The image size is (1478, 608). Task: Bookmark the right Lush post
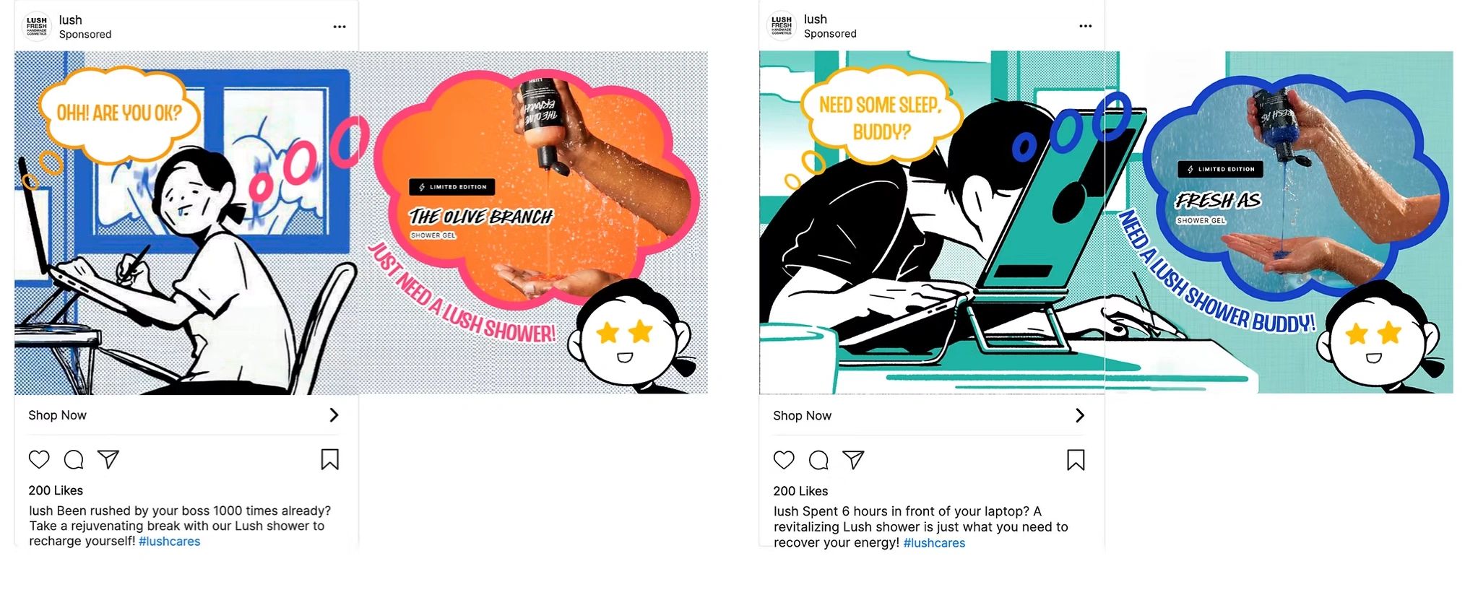[1076, 460]
